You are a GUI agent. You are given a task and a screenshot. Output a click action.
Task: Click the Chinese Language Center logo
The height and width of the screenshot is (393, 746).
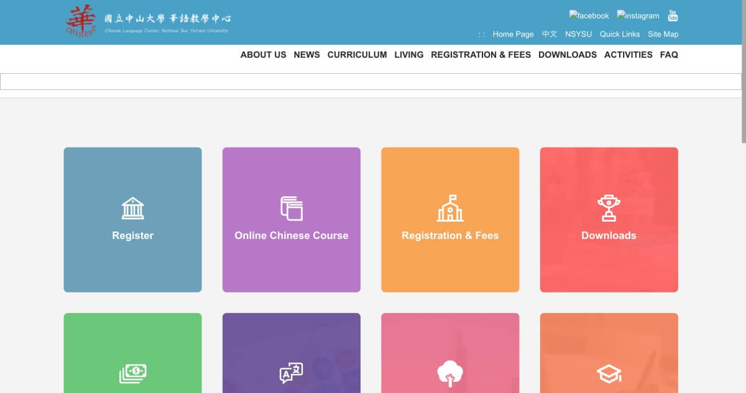point(148,22)
